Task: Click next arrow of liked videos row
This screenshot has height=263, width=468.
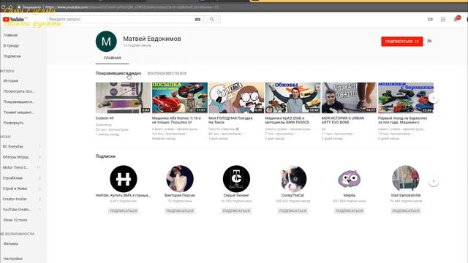Action: click(434, 98)
